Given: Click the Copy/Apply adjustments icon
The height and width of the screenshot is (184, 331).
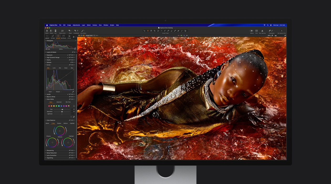Looking at the screenshot, I should tap(271, 31).
